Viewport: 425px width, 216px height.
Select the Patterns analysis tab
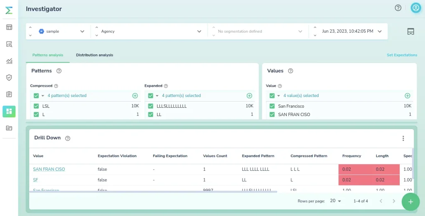48,55
